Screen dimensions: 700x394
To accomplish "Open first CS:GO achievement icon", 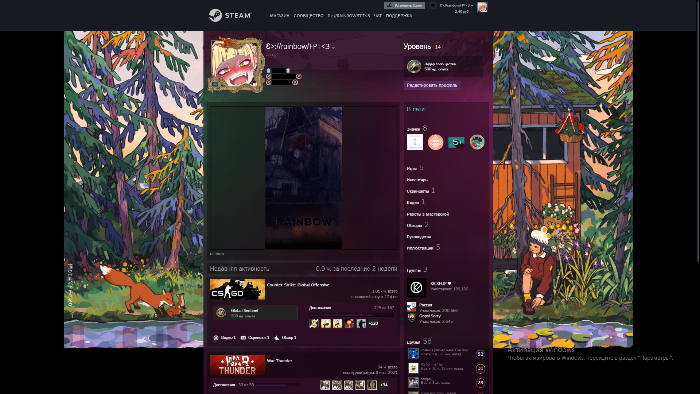I will coord(314,324).
